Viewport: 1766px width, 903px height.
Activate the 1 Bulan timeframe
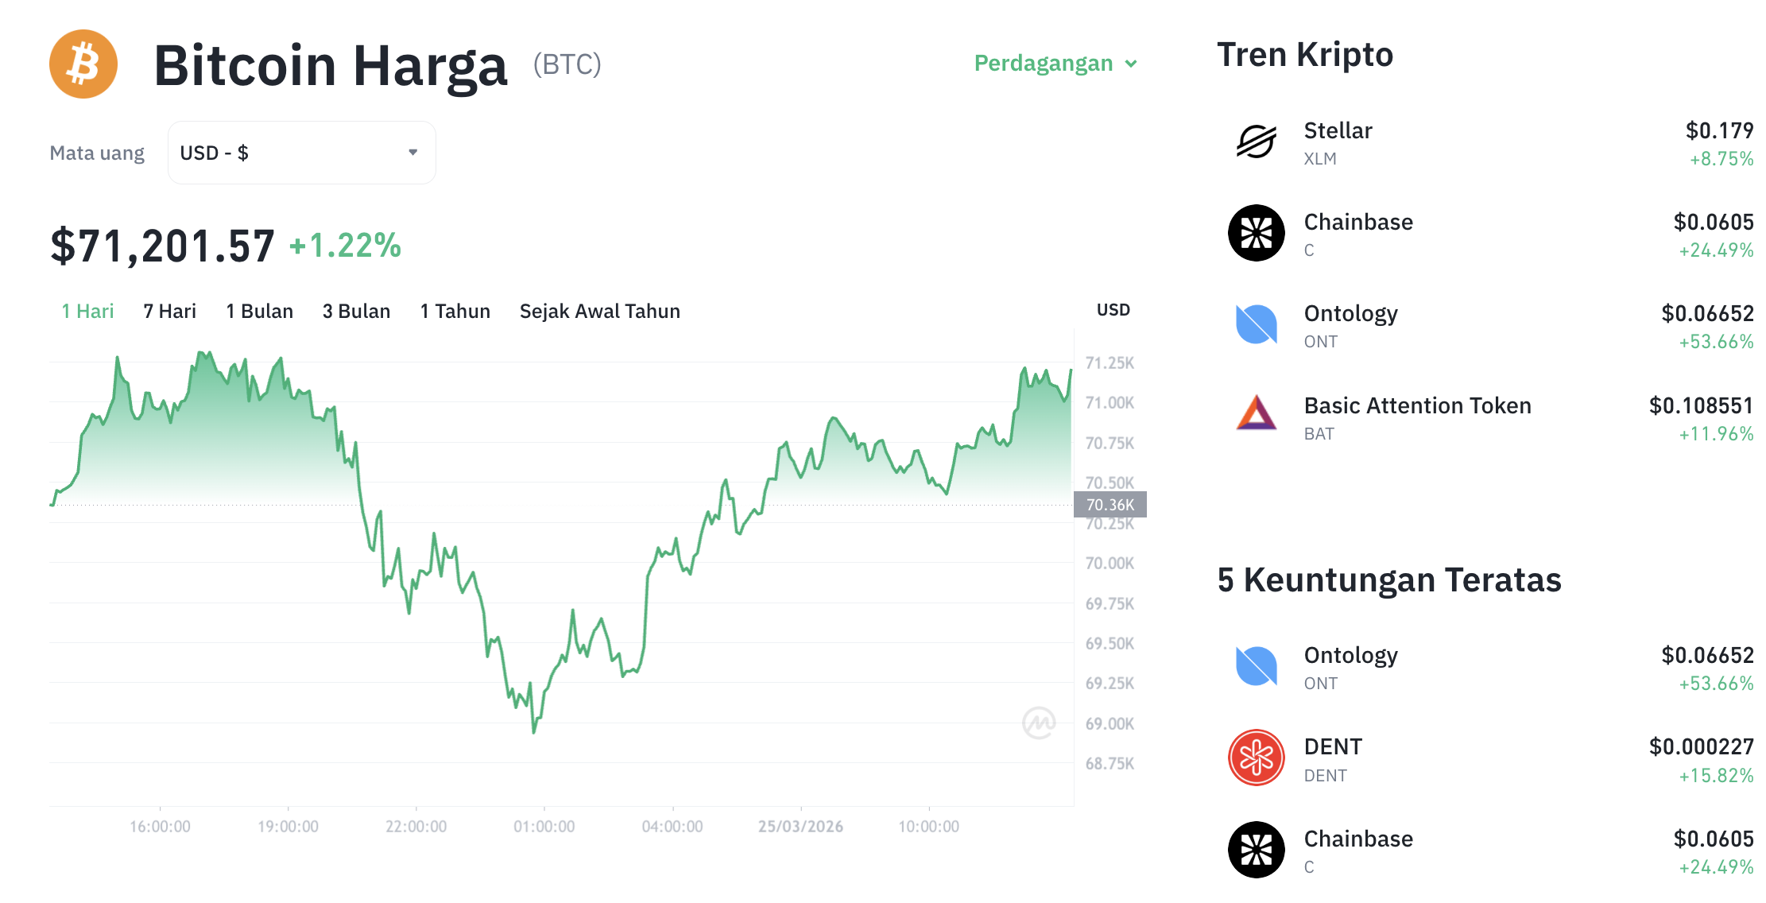259,311
